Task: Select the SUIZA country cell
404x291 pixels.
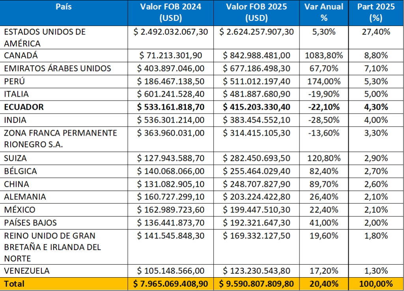Action: (15, 159)
